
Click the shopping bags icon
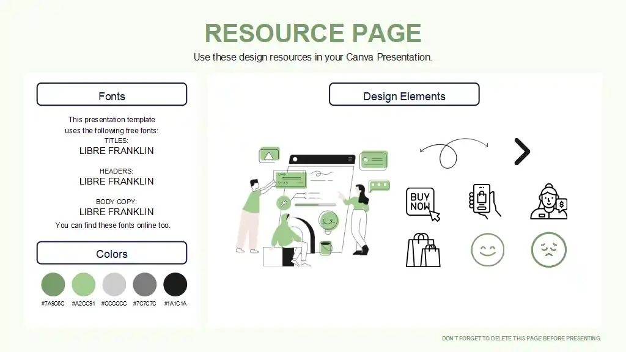pos(423,250)
